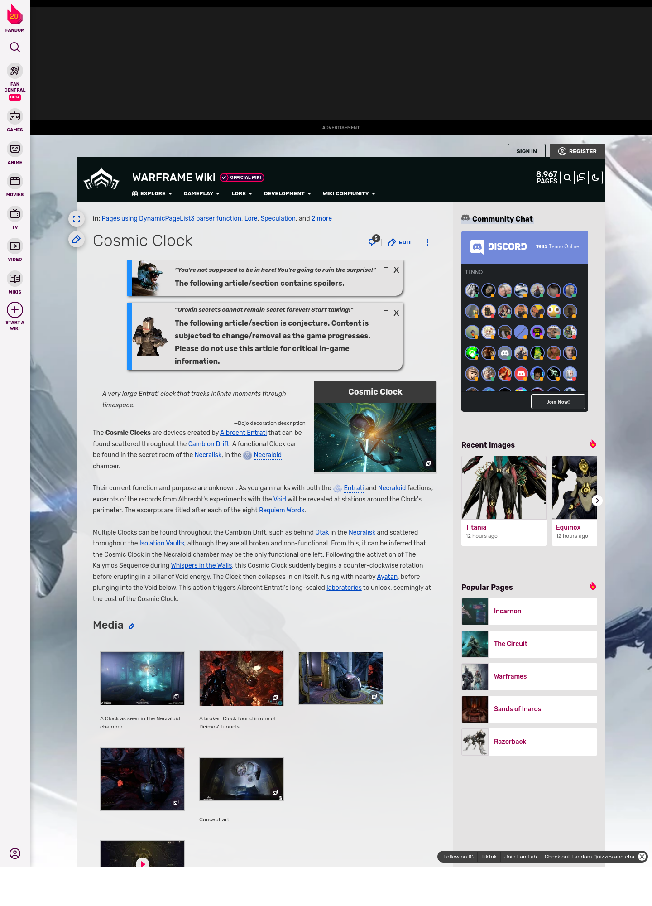Expand the Gameplay dropdown menu
This screenshot has width=652, height=906.
pyautogui.click(x=201, y=193)
